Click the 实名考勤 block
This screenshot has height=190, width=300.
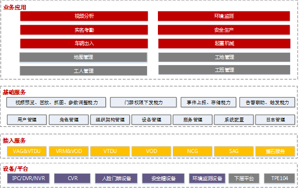tap(84, 30)
